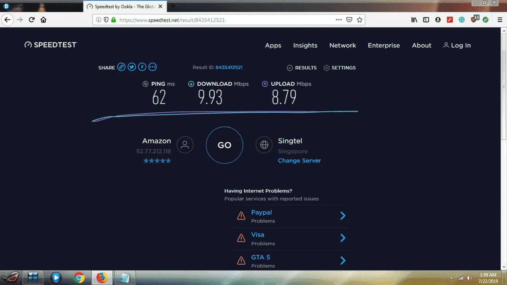This screenshot has width=507, height=285.
Task: Click the 9.93 download value
Action: [210, 97]
